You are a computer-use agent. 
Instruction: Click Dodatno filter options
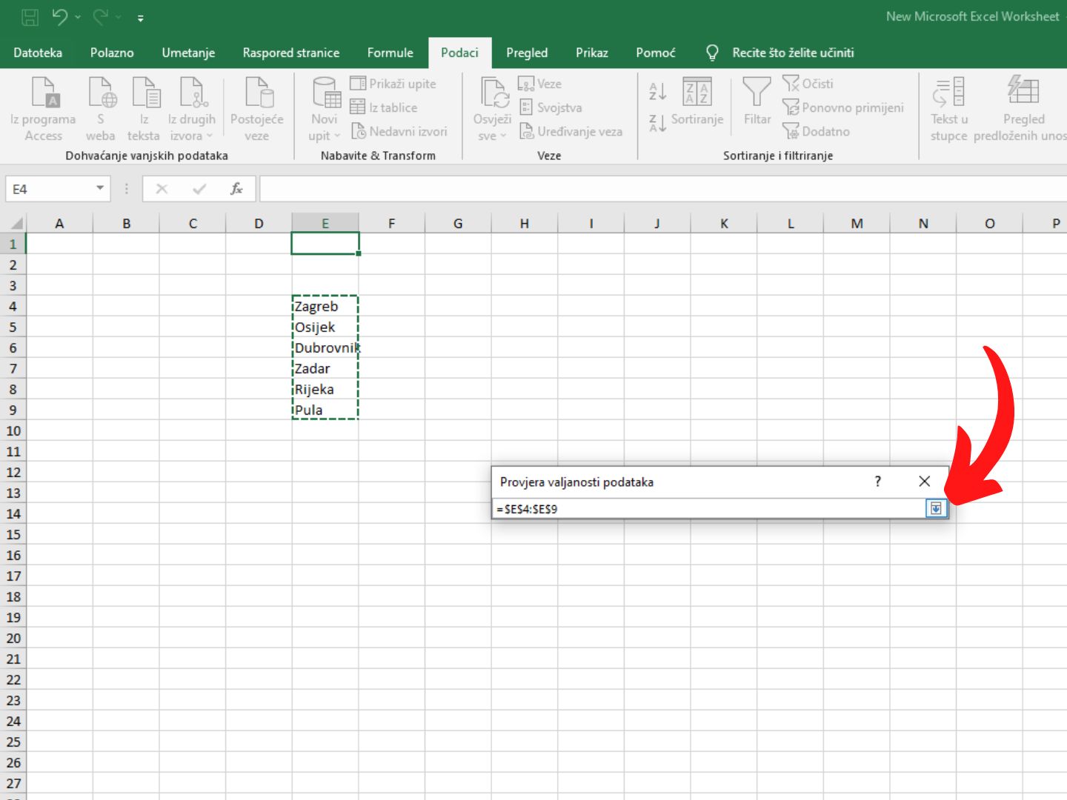[x=817, y=131]
